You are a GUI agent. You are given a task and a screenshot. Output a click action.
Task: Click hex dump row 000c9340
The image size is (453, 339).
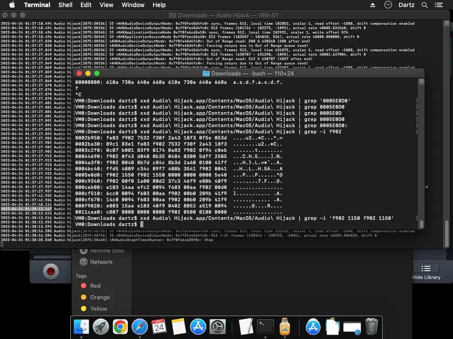click(x=179, y=181)
